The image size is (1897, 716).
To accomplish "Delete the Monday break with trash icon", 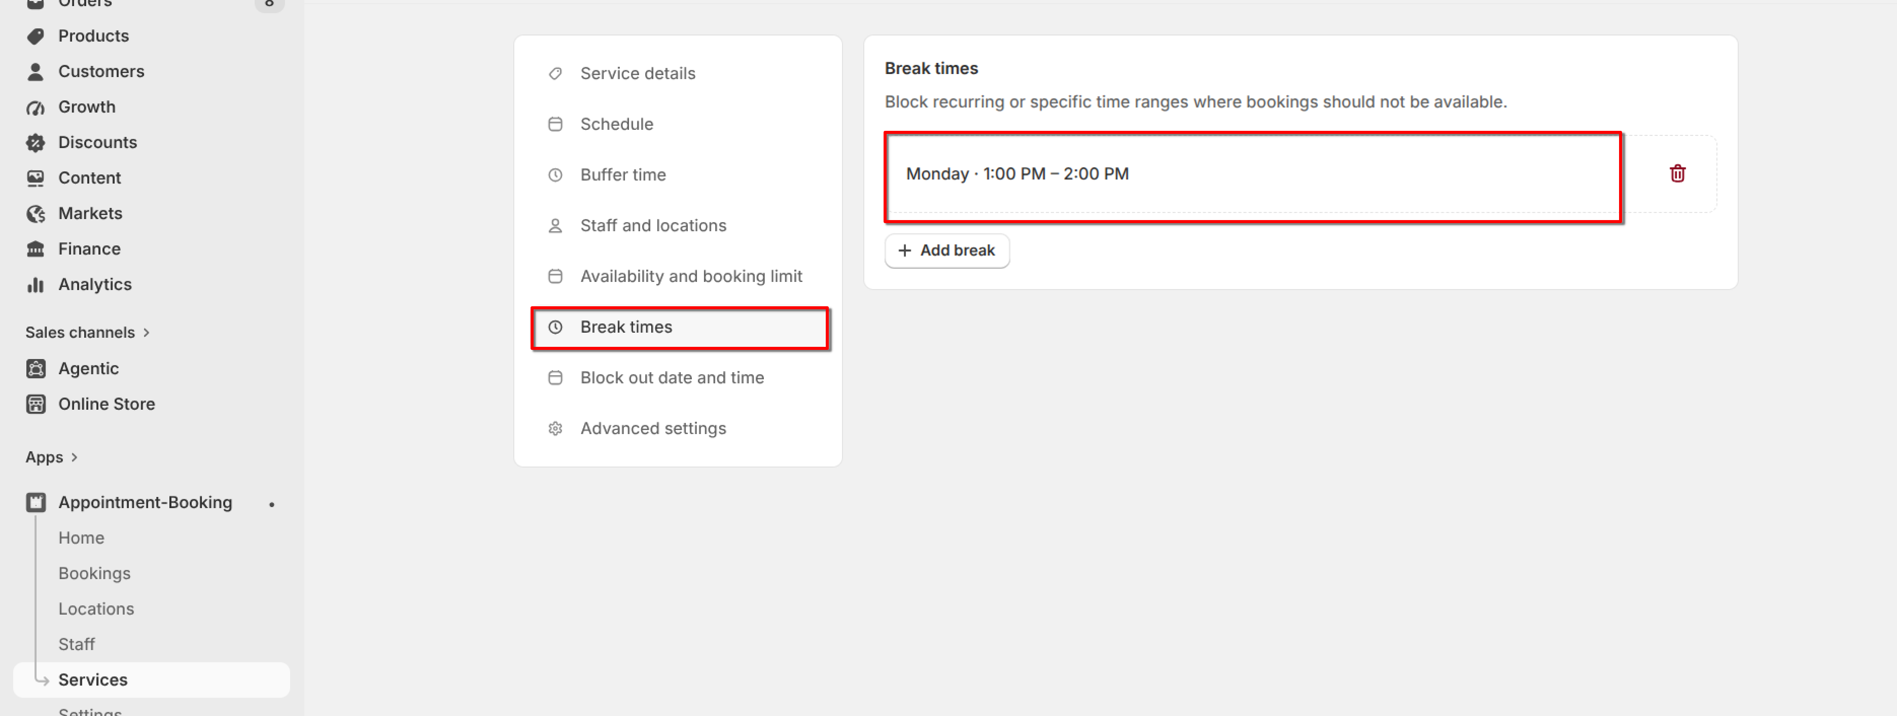I will point(1677,173).
